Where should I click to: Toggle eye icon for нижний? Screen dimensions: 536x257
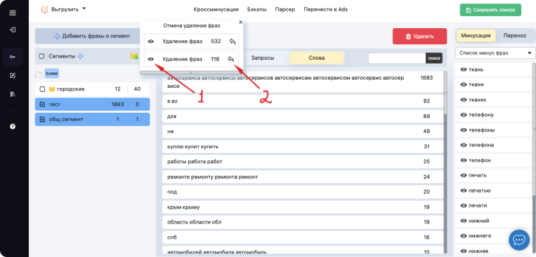pos(464,221)
